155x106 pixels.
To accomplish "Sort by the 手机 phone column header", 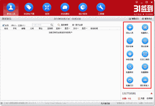I will [15, 28].
